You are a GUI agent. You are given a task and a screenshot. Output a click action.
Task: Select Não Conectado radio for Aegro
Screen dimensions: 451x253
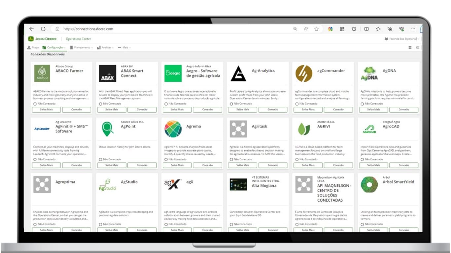pos(166,104)
